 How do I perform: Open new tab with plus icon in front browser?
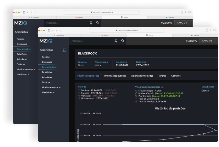coord(211,30)
